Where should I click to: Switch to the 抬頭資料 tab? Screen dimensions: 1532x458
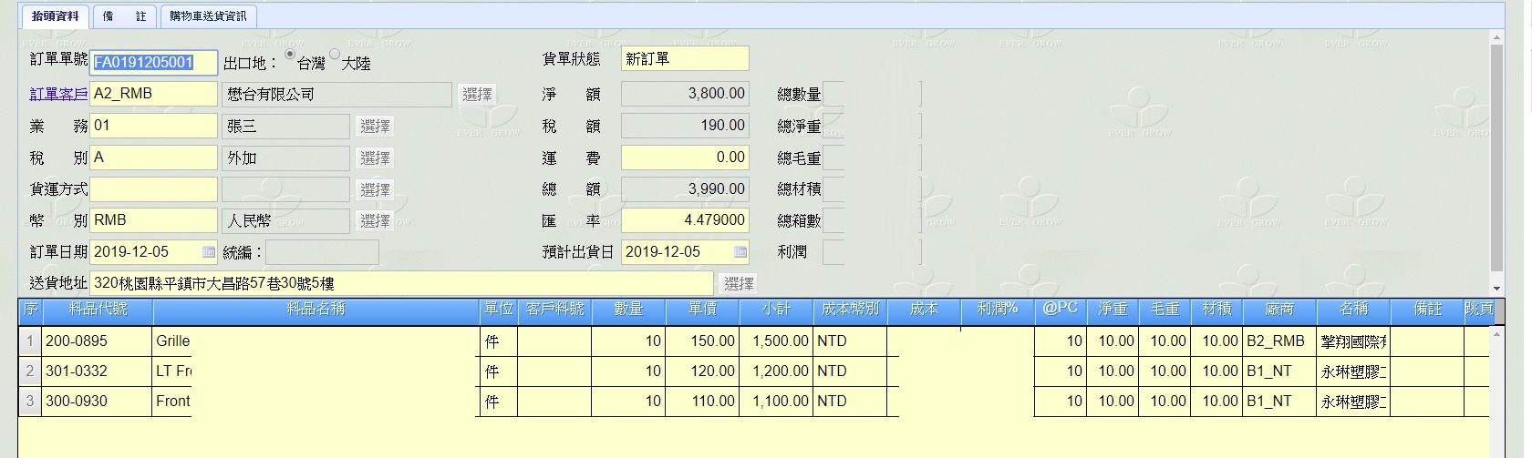(x=56, y=16)
